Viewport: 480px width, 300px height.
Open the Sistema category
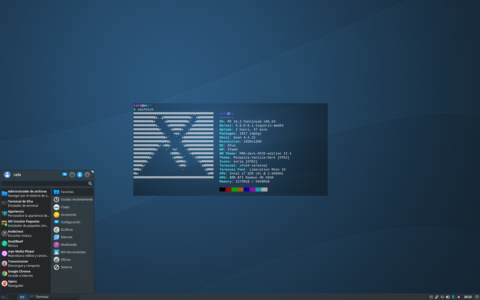click(73, 267)
